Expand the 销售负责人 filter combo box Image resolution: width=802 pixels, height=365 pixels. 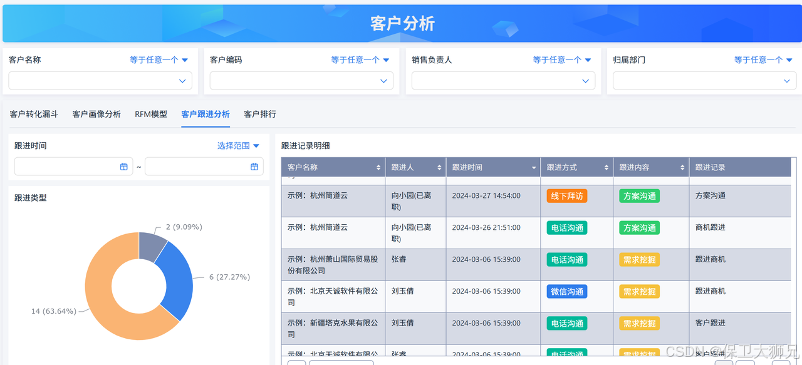coord(503,81)
